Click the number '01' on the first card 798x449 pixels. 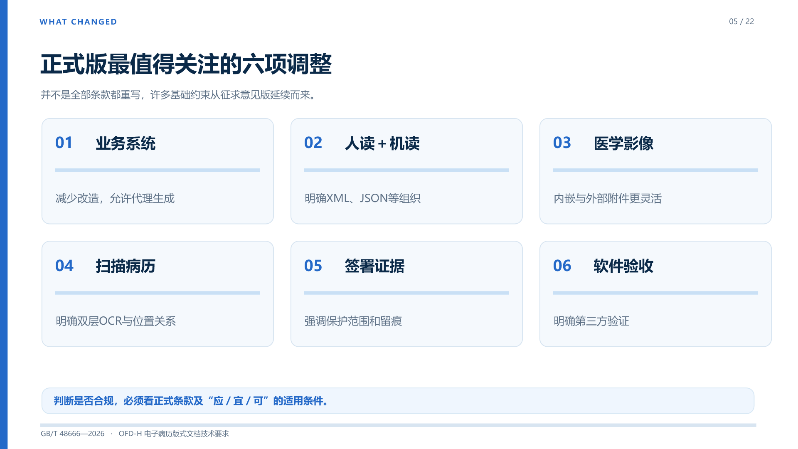point(64,143)
